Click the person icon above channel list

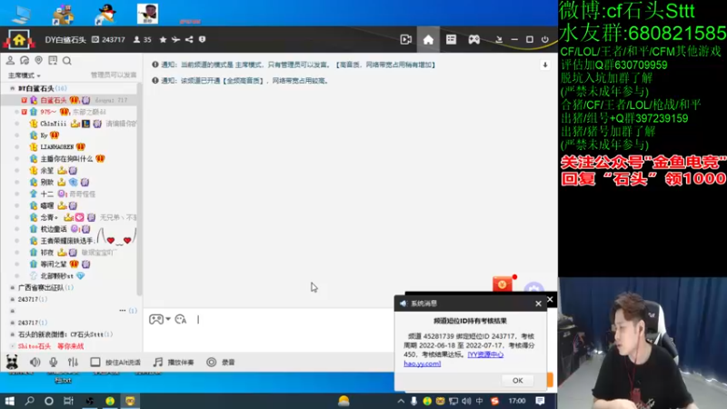10,61
